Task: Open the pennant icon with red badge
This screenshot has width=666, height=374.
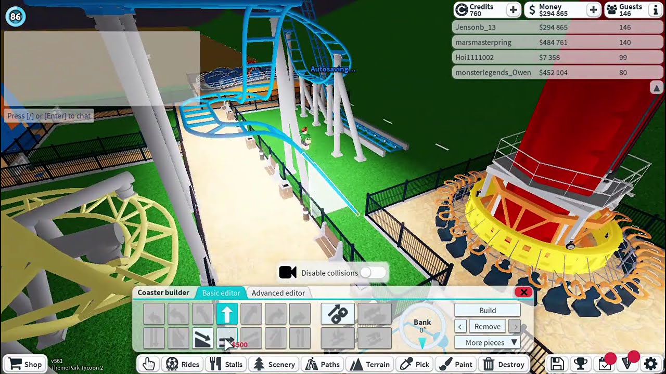Action: 628,364
